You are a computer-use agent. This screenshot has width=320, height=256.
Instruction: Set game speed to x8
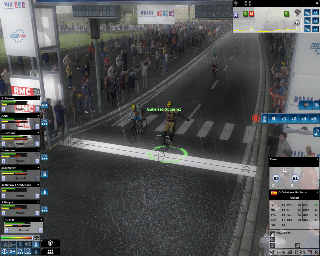point(313,119)
